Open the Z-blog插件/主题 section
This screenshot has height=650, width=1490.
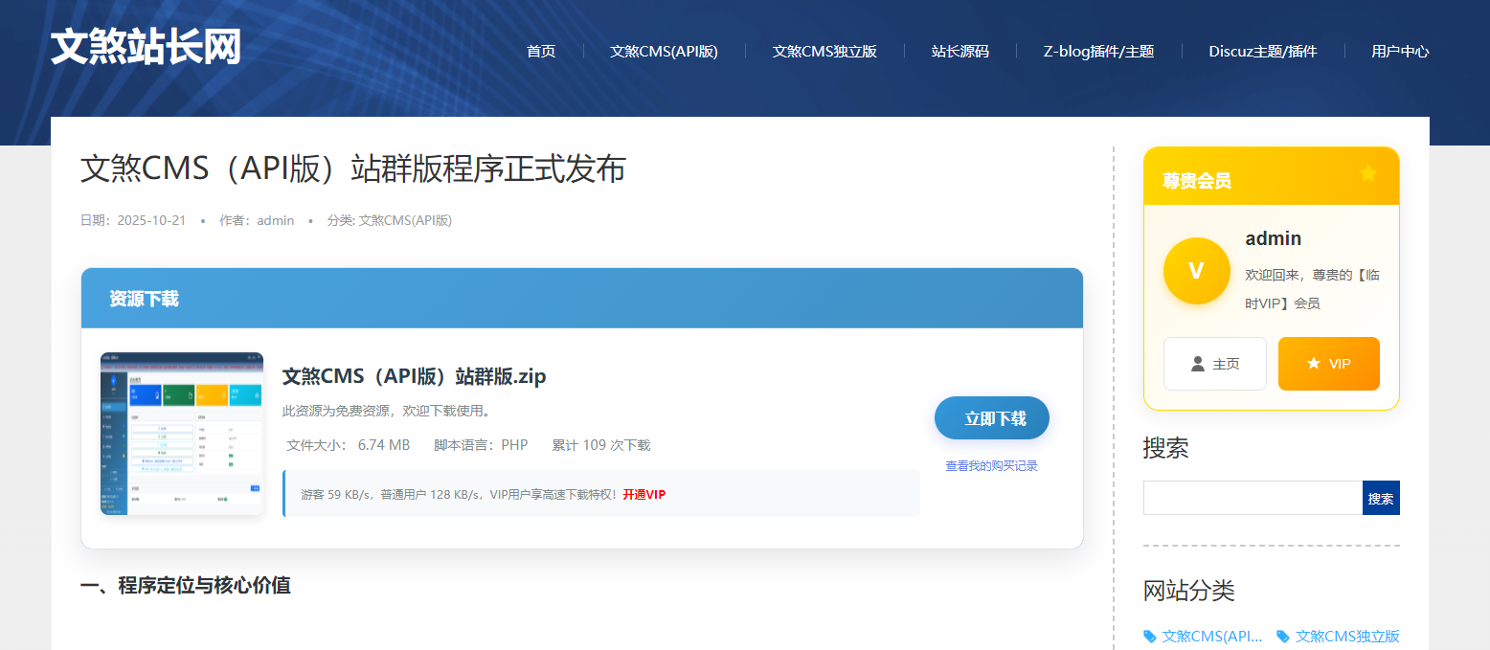point(1096,52)
